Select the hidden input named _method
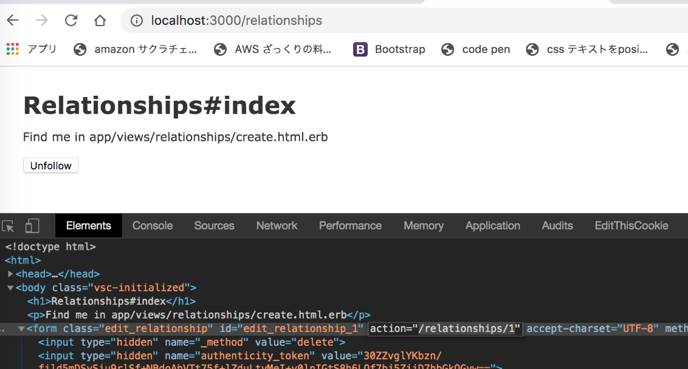Screen dimensions: 688x369 (x=191, y=342)
